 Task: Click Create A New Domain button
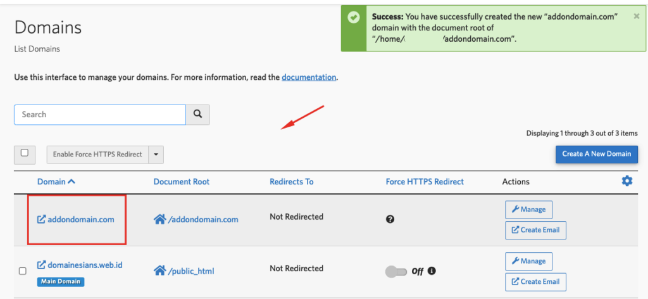[x=596, y=155]
